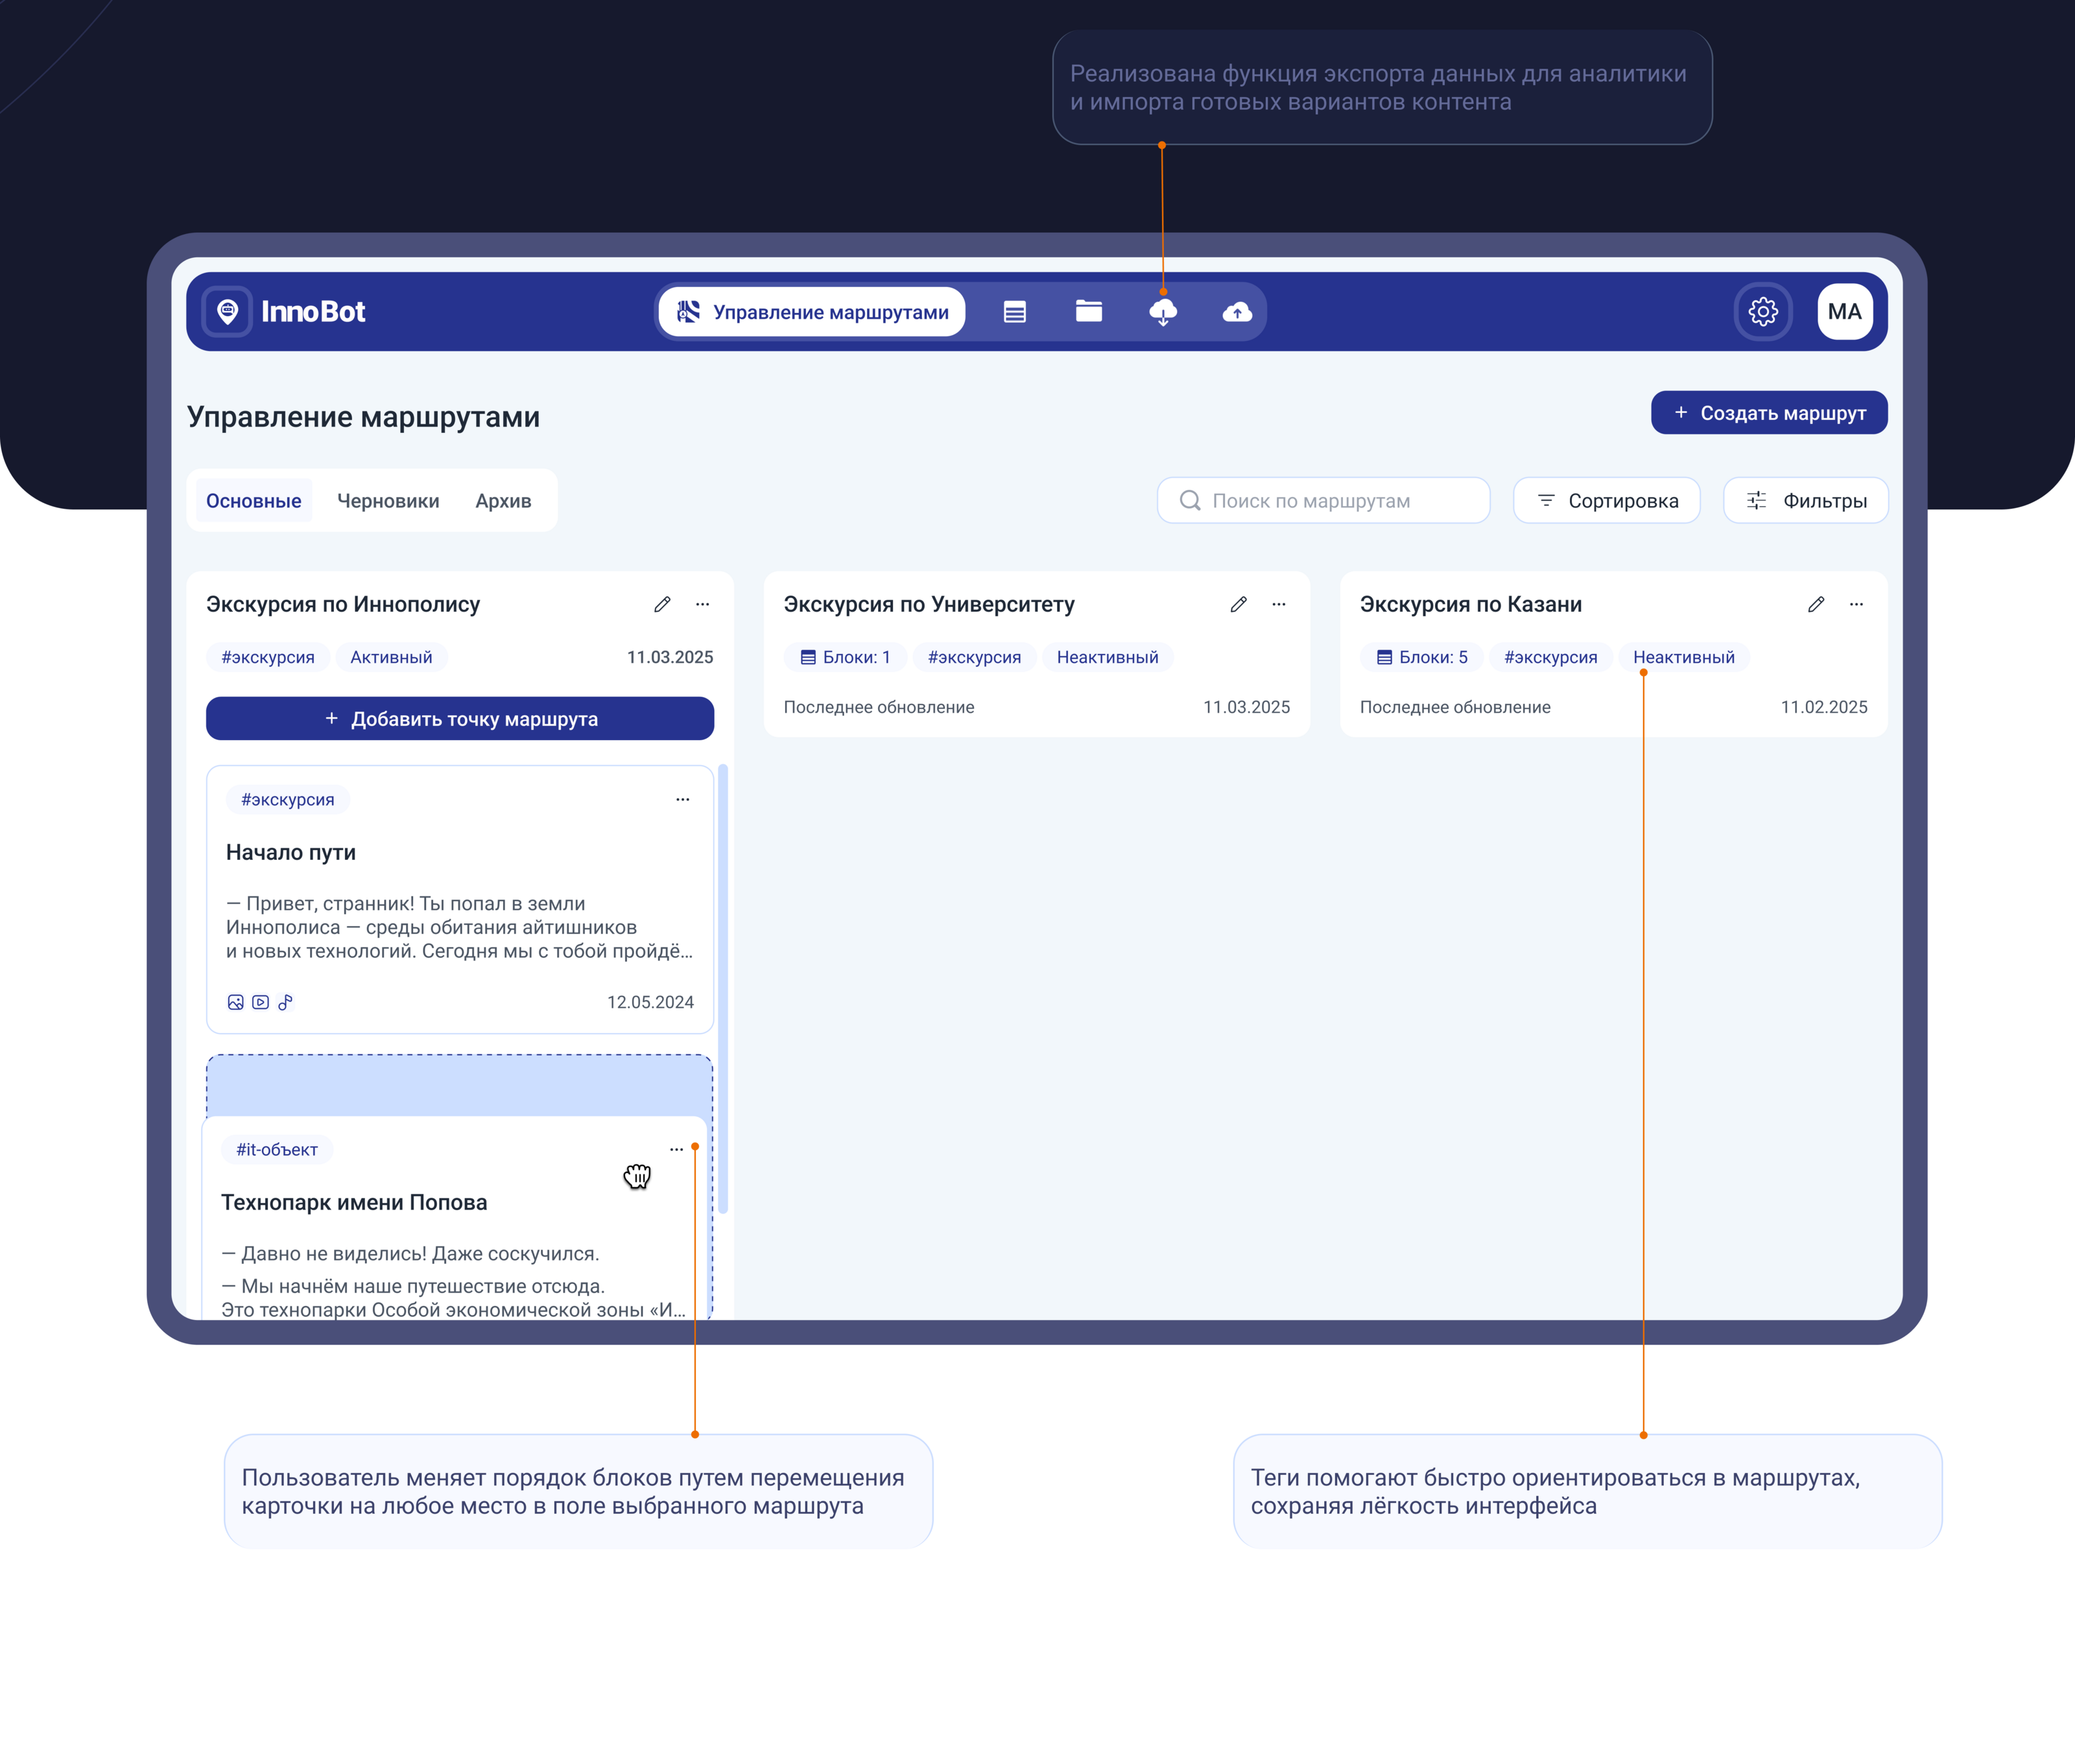
Task: Open three-dot menu on Начало пути card
Action: 682,799
